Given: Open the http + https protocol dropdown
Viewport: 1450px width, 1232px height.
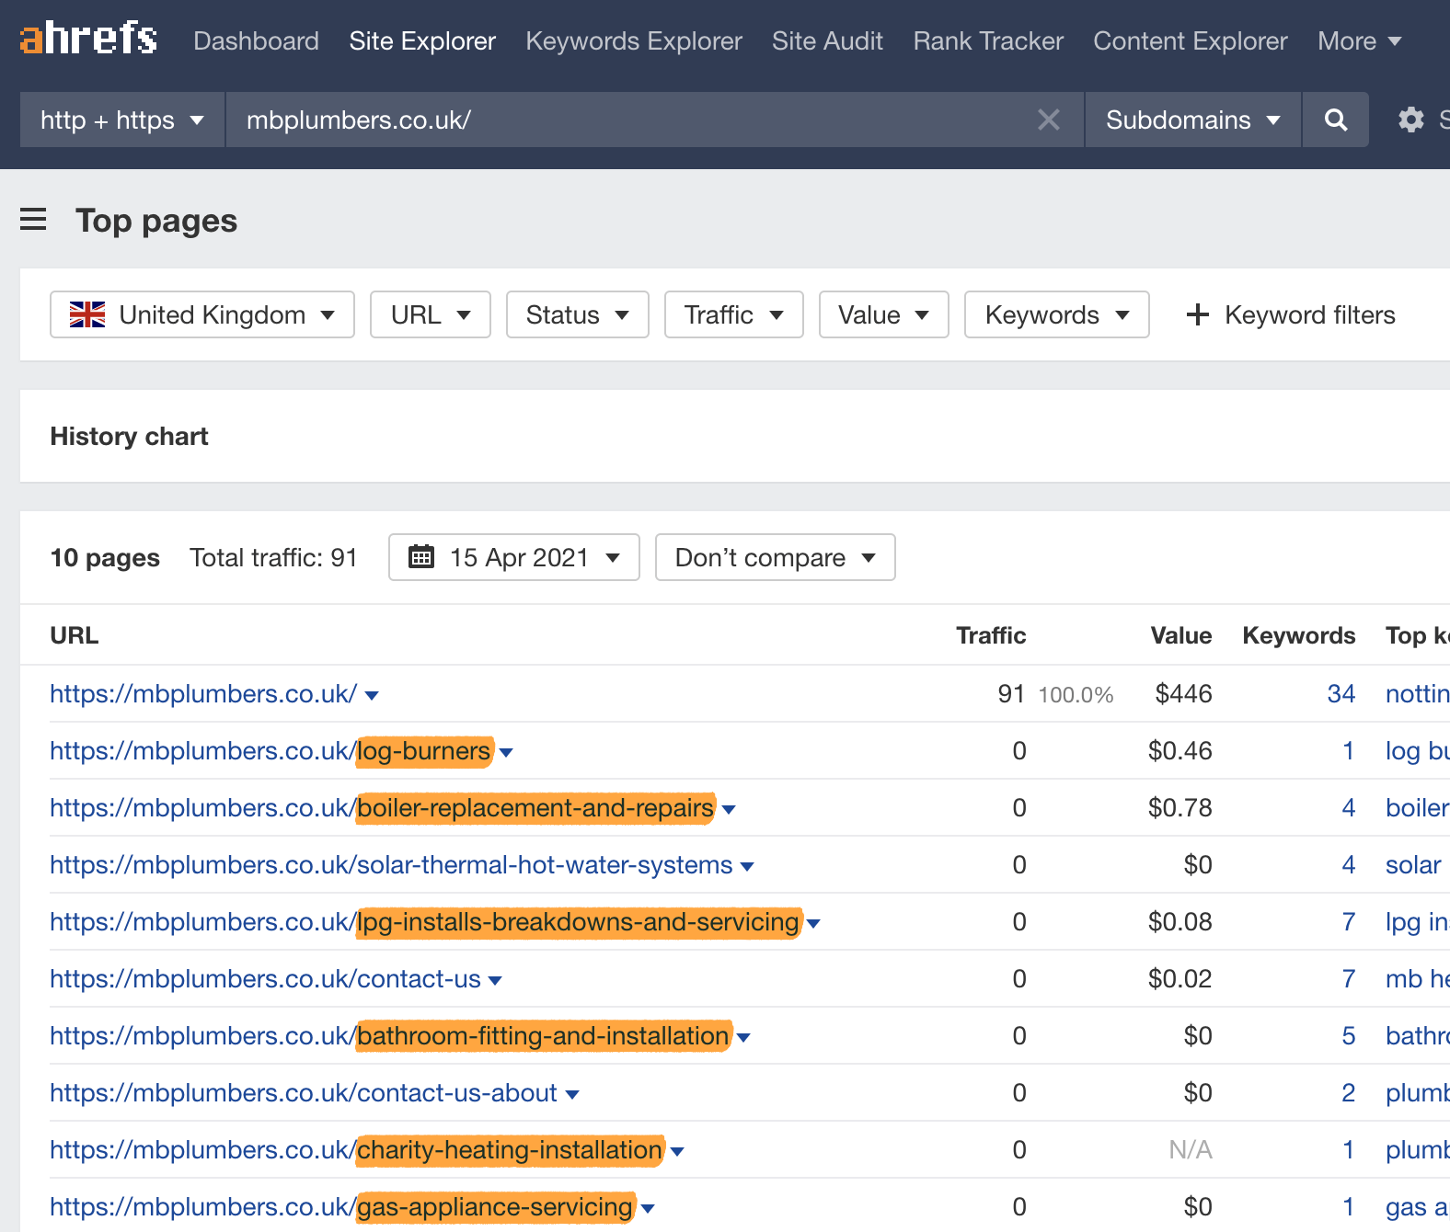Looking at the screenshot, I should pyautogui.click(x=122, y=120).
